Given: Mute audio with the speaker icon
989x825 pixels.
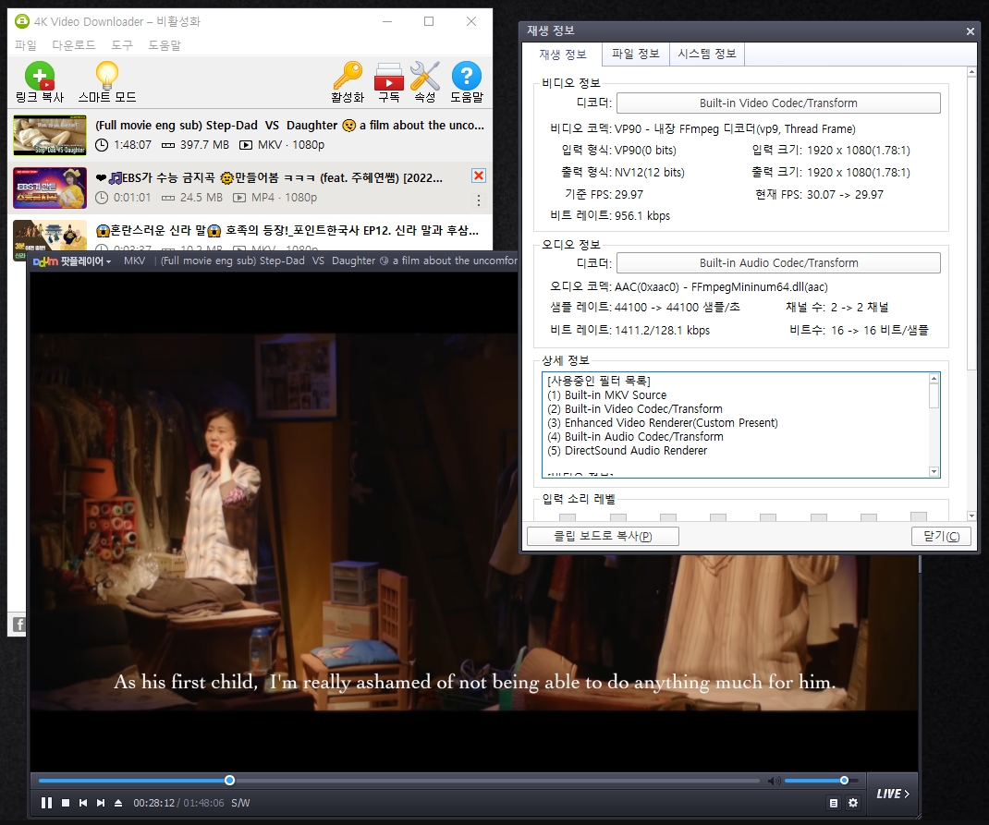Looking at the screenshot, I should 774,781.
